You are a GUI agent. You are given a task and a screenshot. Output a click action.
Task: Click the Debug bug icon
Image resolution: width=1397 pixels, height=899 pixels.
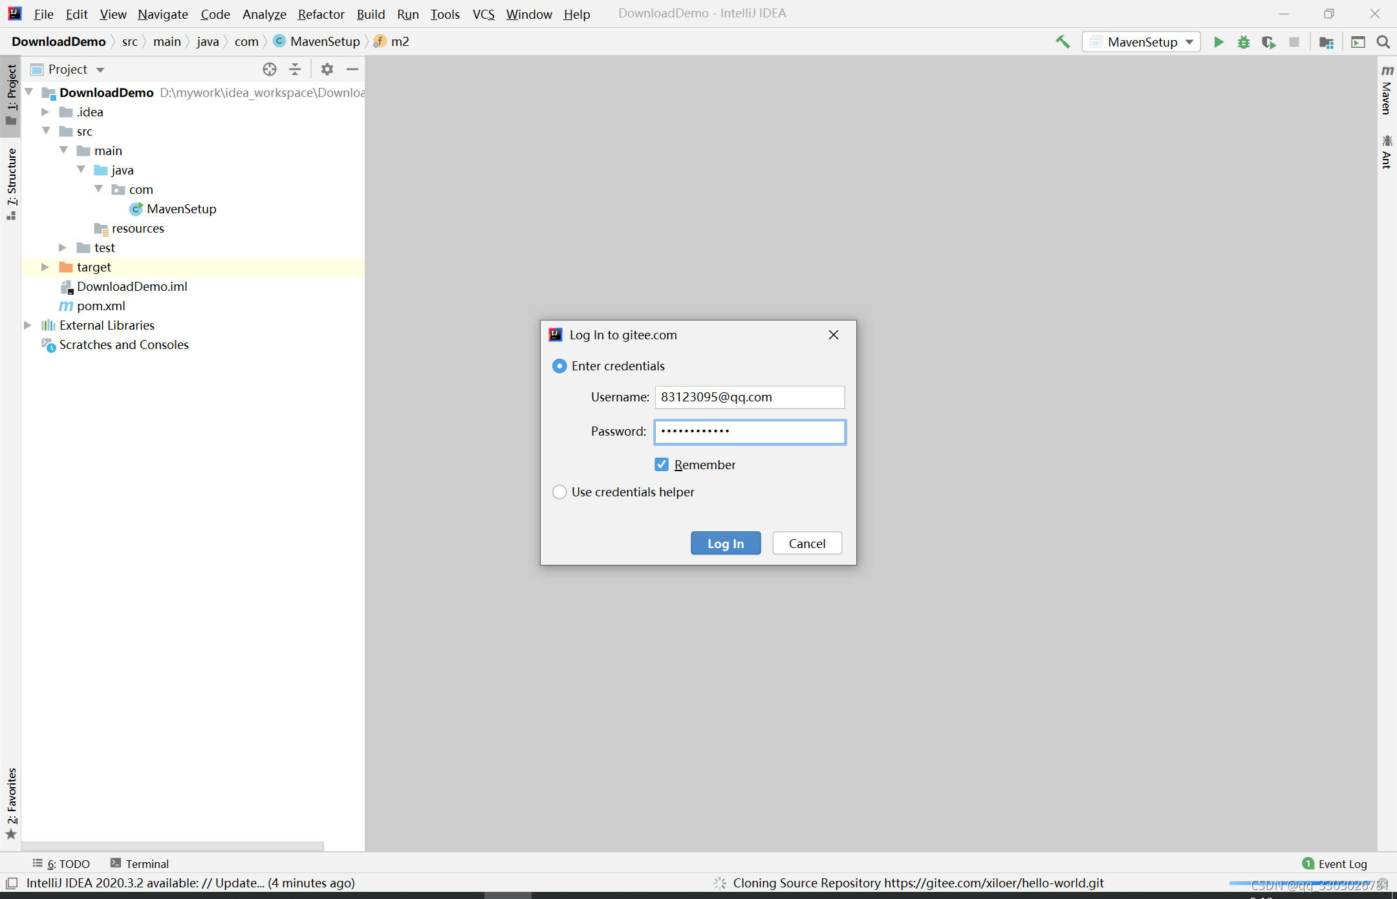pos(1243,42)
